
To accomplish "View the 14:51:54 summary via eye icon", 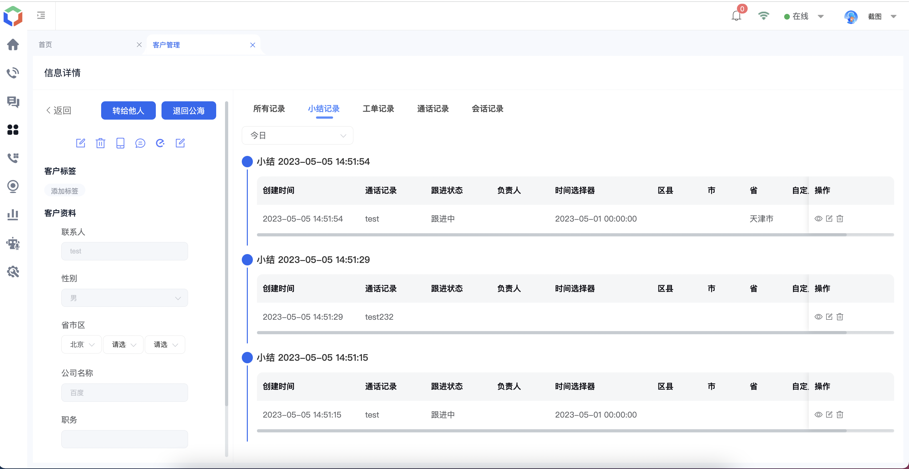I will point(818,218).
